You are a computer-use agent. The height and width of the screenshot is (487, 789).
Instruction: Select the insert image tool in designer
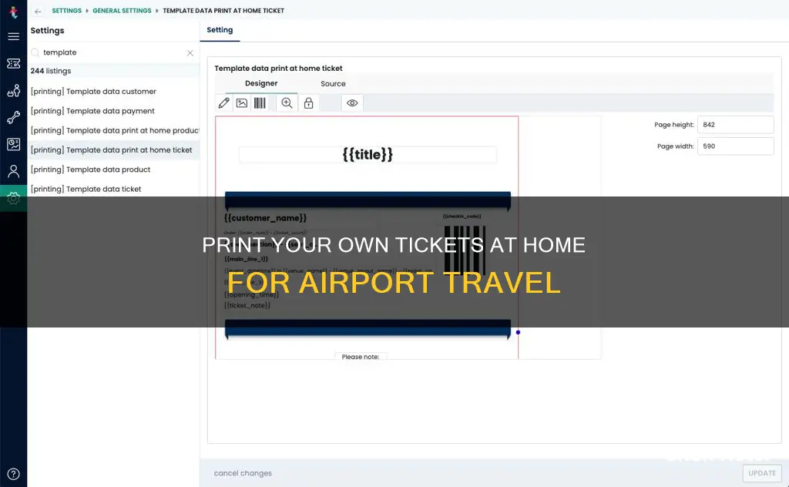tap(242, 103)
